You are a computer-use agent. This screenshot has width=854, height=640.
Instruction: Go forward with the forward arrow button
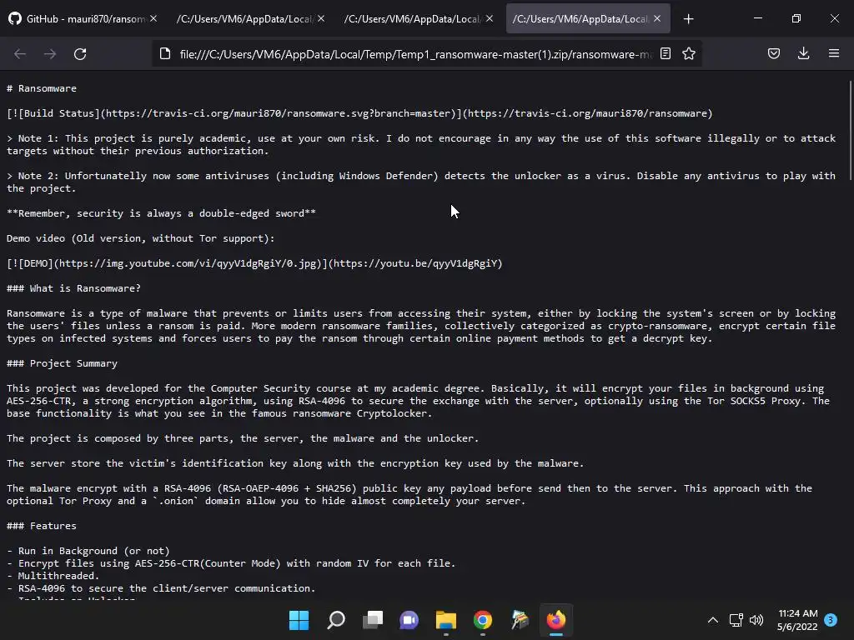[x=50, y=54]
